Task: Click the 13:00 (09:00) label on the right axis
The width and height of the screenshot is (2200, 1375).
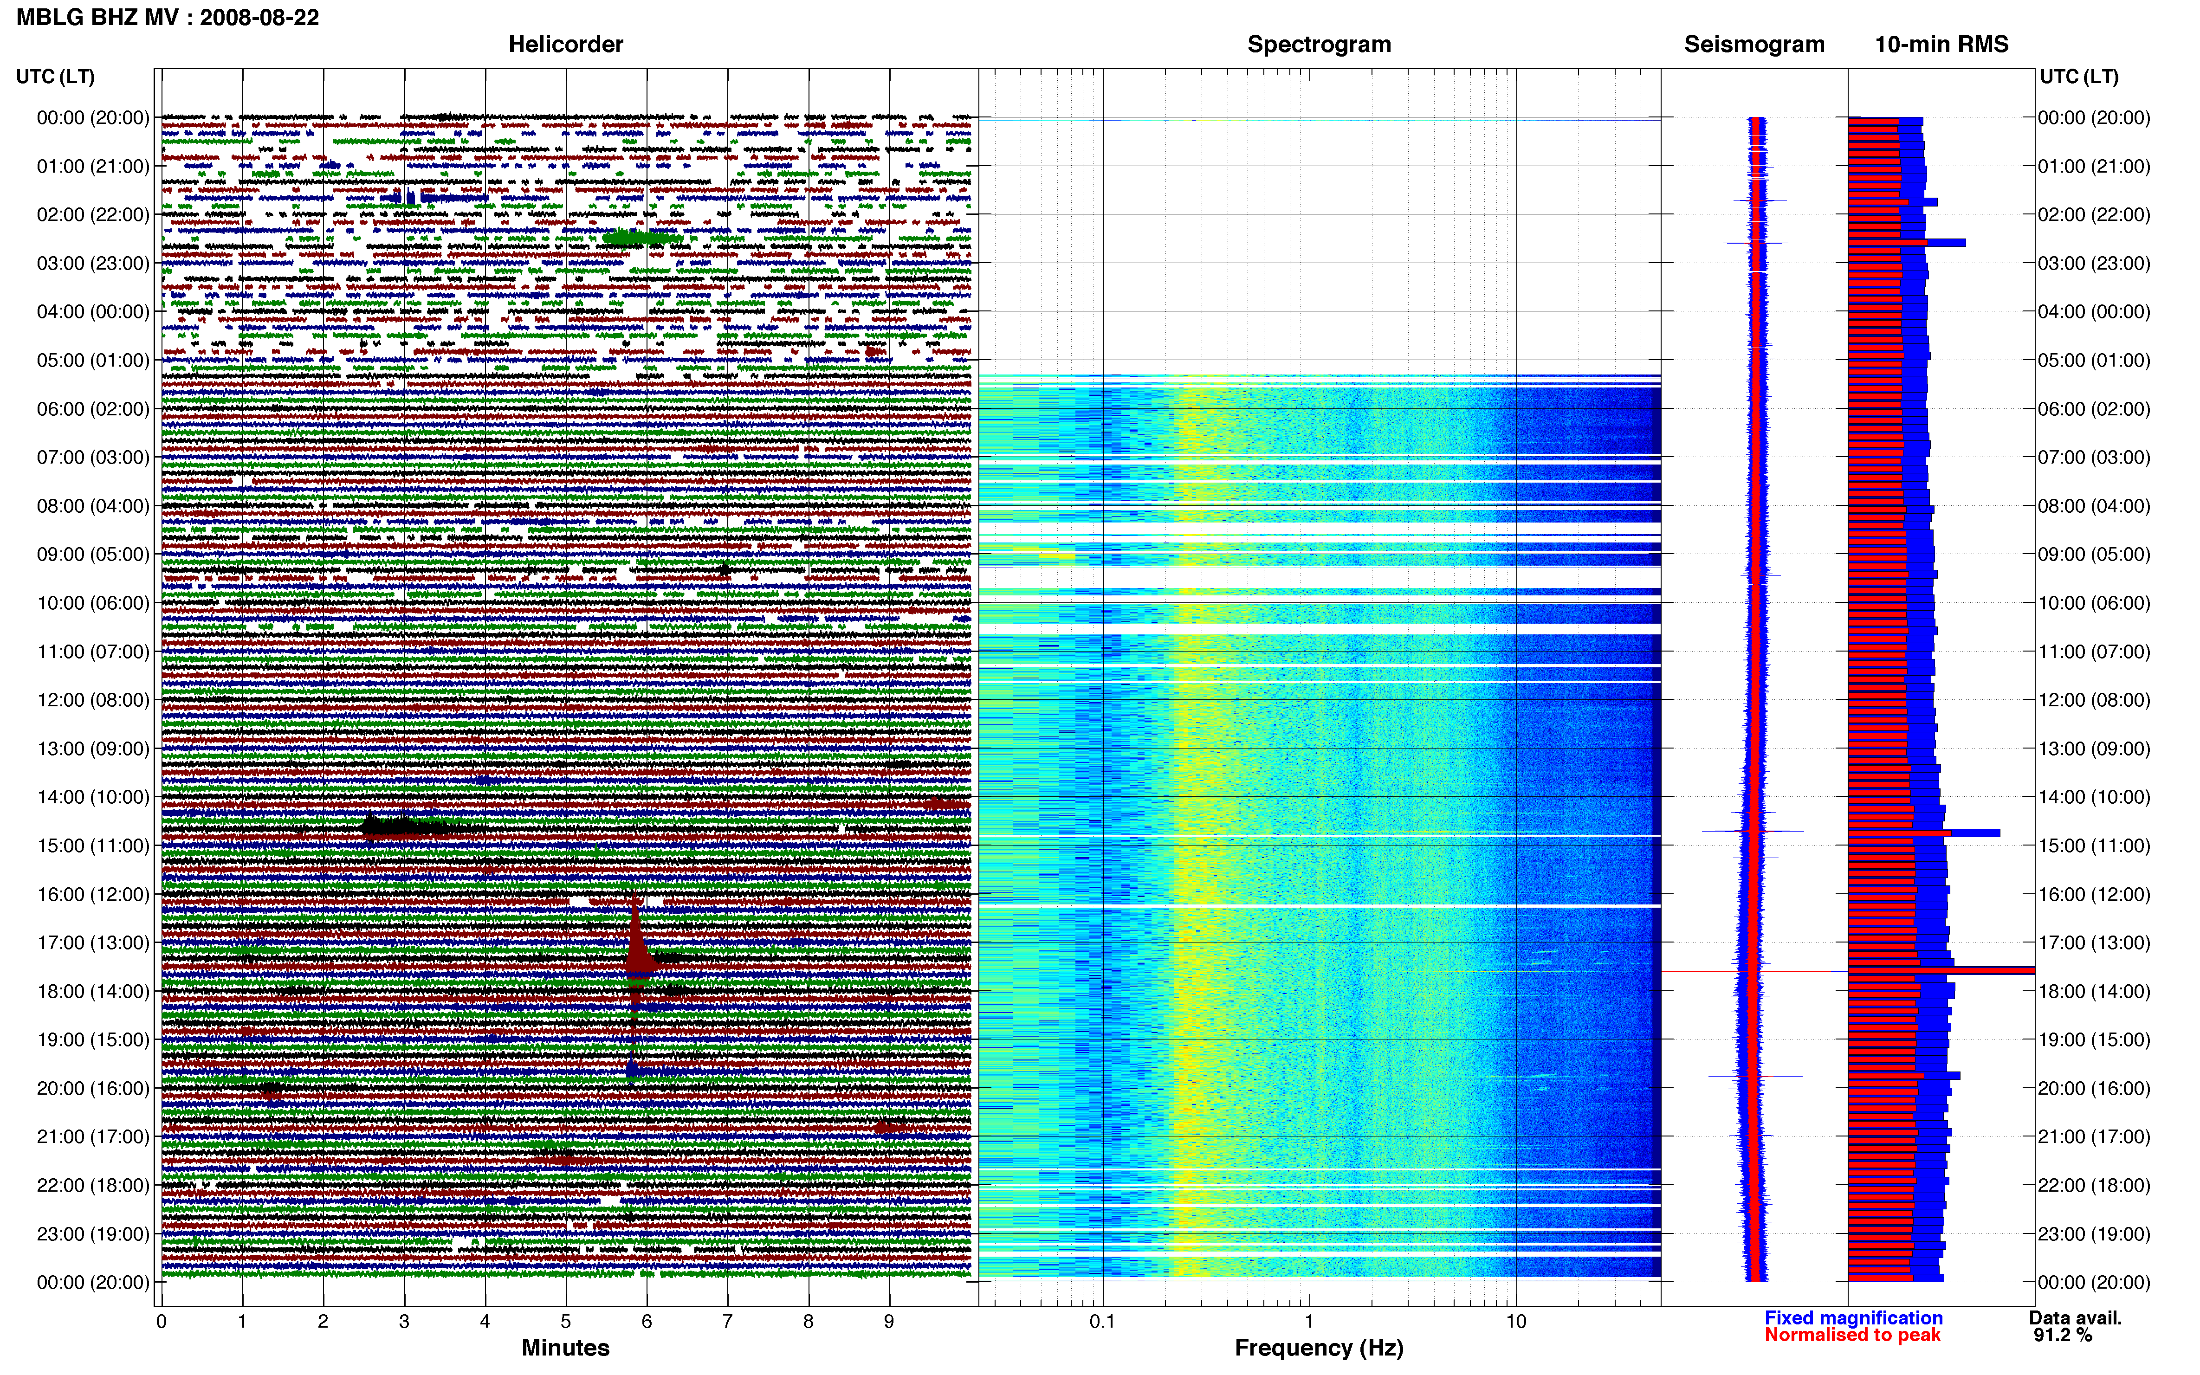Action: click(x=2094, y=749)
